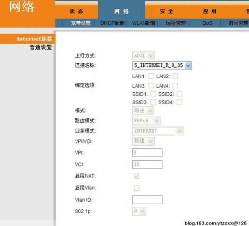Open the 状态 top tab
Viewport: 249px width, 226px height.
(76, 11)
